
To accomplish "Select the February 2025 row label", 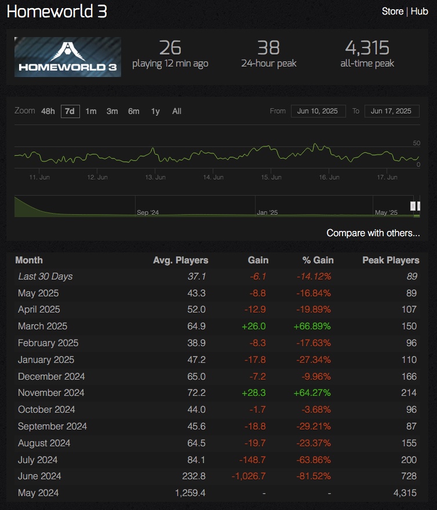I will pos(48,343).
